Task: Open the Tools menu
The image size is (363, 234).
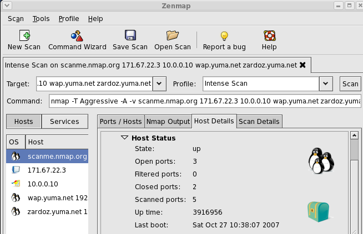Action: [41, 19]
